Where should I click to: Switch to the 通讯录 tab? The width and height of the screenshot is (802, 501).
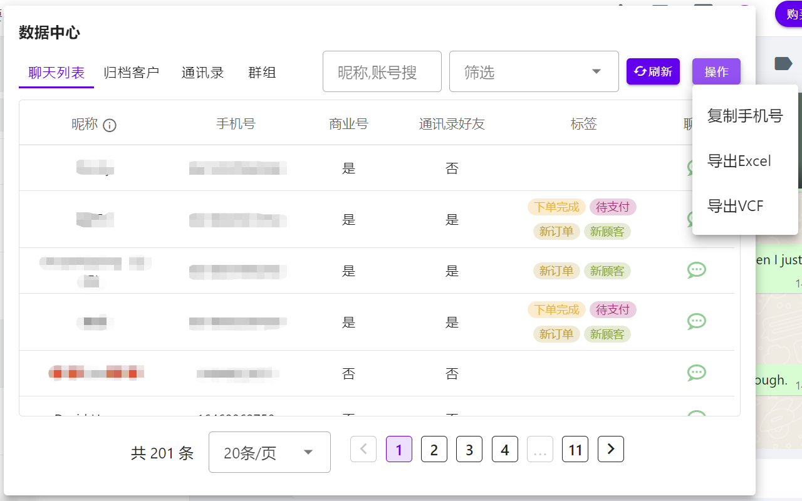click(x=202, y=72)
